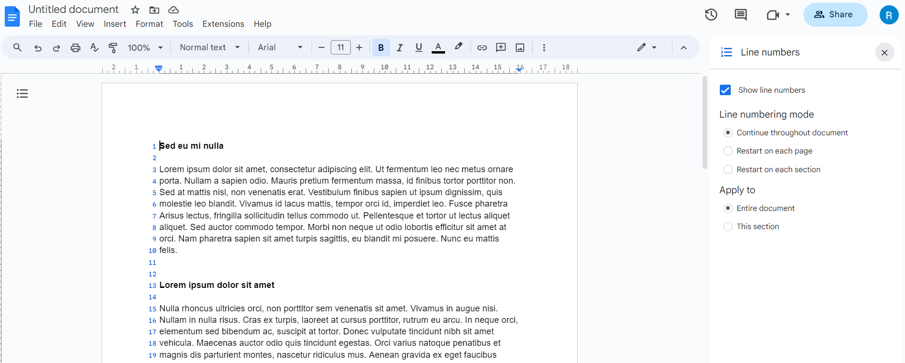Click heading text Sed eu mi nulla
Image resolution: width=905 pixels, height=363 pixels.
tap(191, 146)
